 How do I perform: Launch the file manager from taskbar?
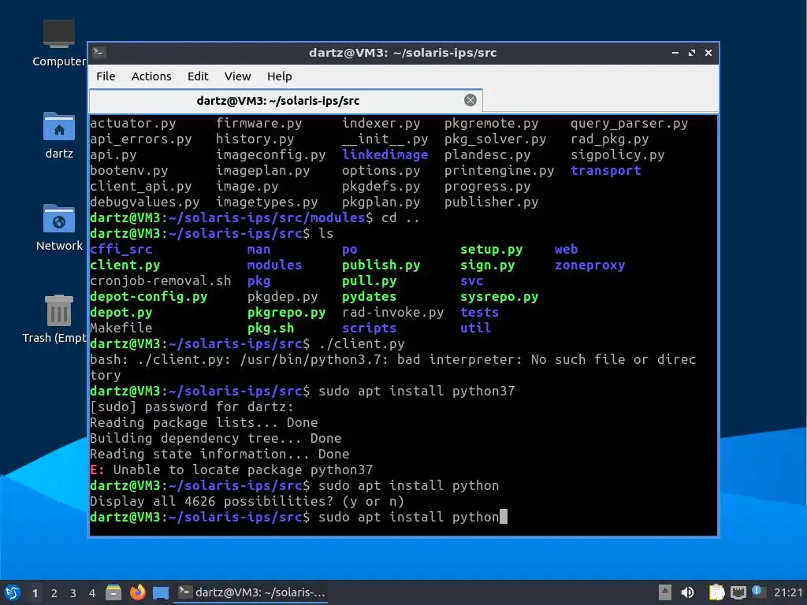pyautogui.click(x=113, y=592)
